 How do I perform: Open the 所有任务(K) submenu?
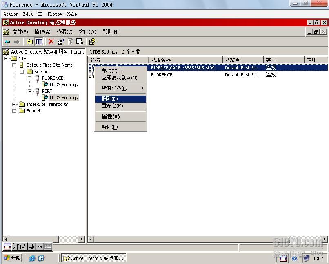121,88
